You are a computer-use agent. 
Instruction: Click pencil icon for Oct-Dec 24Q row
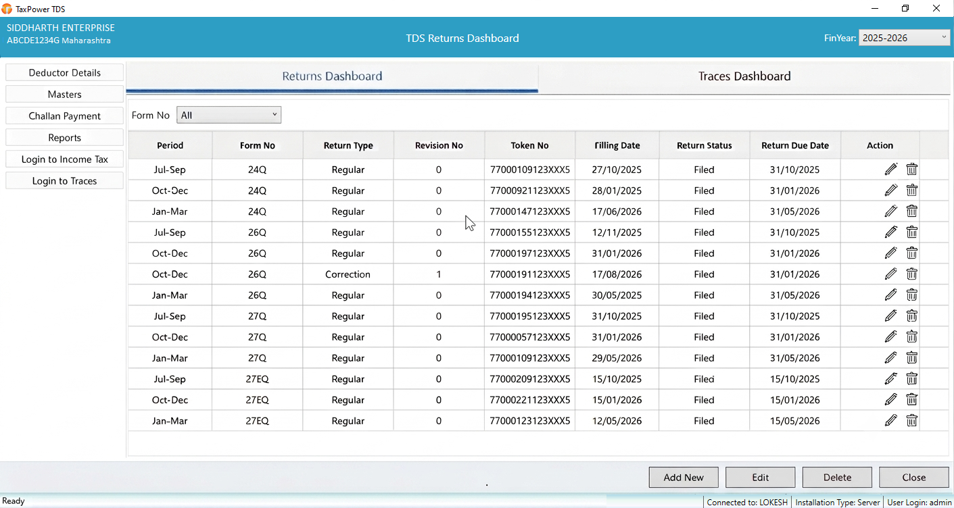coord(891,190)
